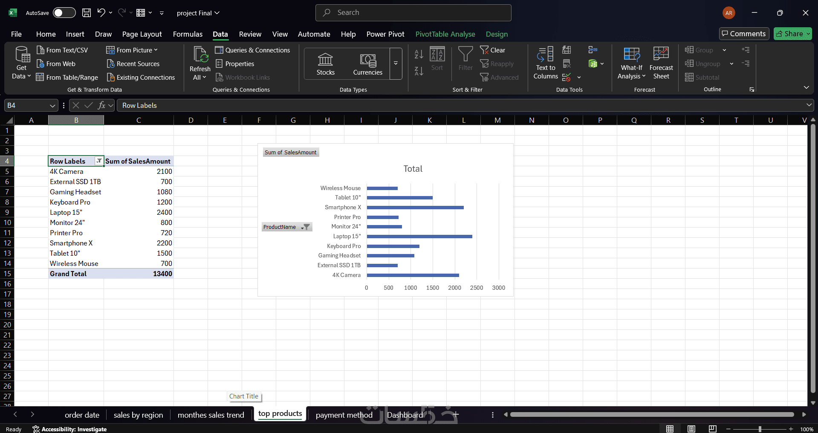818x433 pixels.
Task: Click the Save icon in title bar
Action: pyautogui.click(x=87, y=13)
